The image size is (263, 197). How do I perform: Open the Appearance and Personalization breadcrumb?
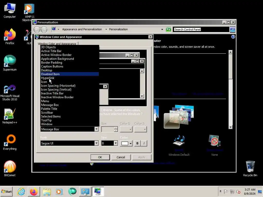(x=82, y=29)
